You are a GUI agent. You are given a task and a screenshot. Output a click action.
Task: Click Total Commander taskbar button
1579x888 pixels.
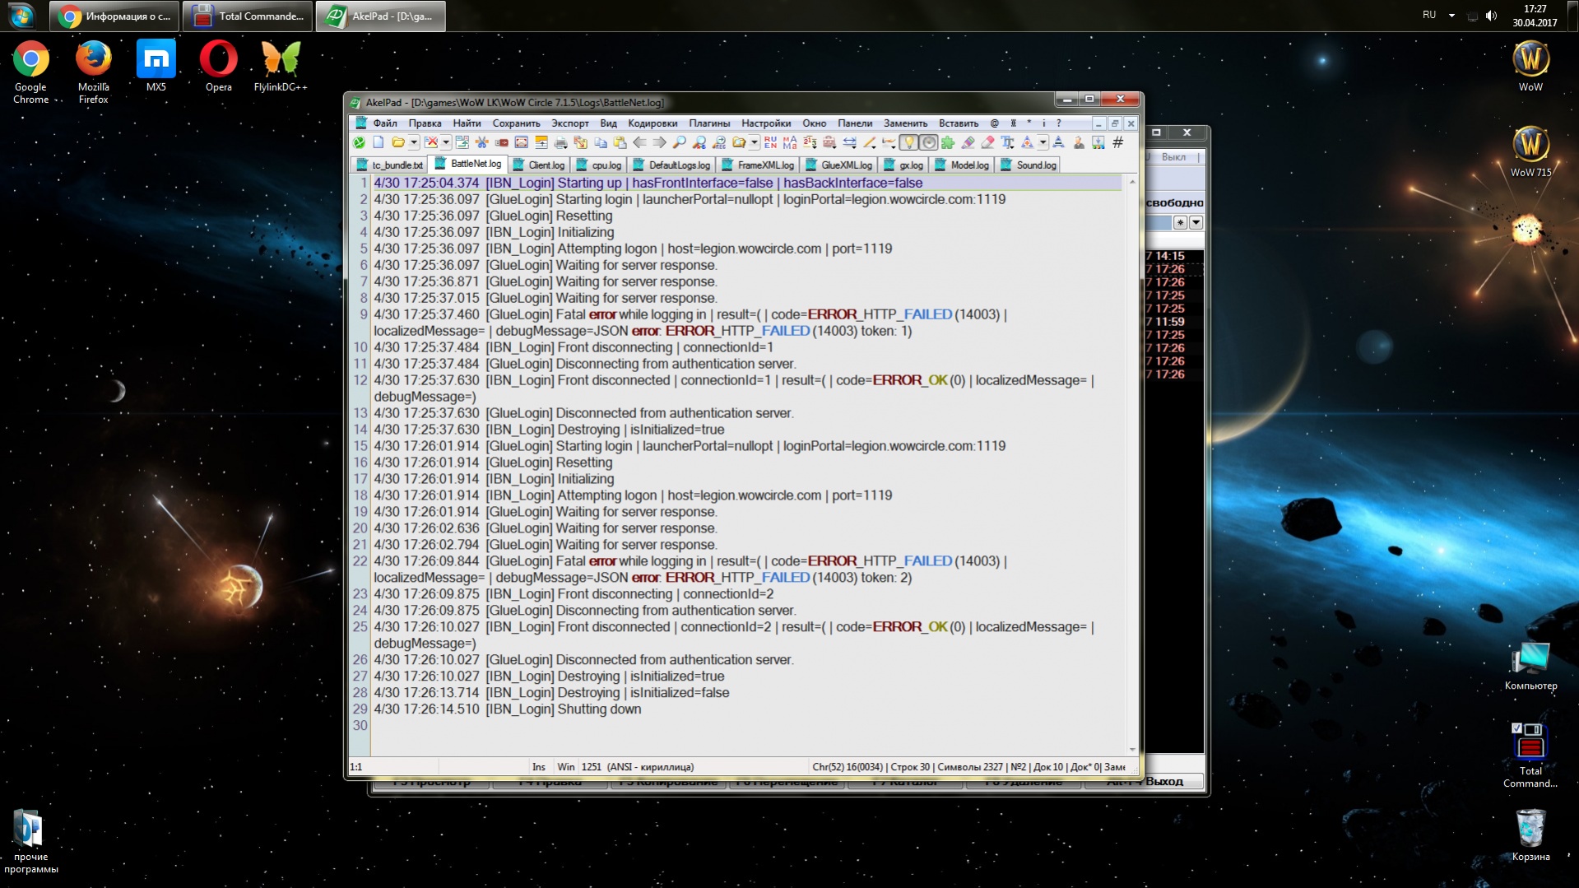(x=248, y=16)
